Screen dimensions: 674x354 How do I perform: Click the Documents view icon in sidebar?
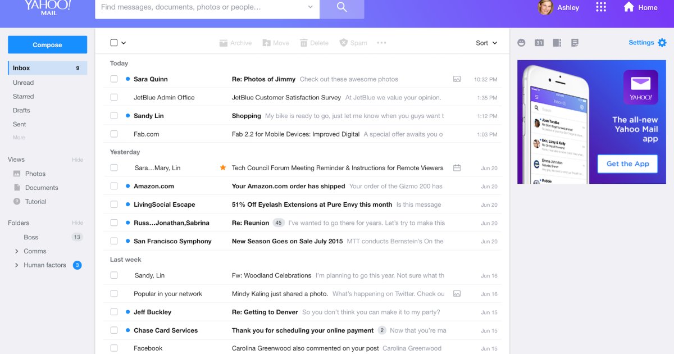17,188
